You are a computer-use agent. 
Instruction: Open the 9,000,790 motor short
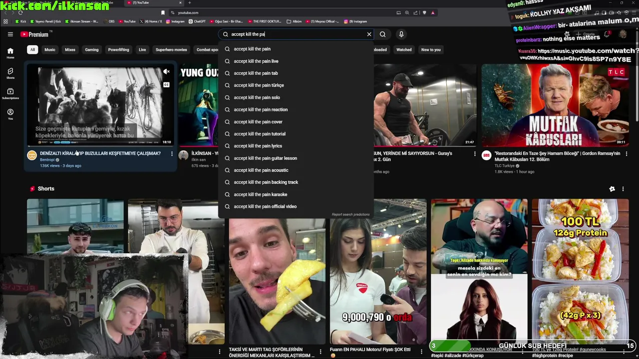[x=378, y=272]
